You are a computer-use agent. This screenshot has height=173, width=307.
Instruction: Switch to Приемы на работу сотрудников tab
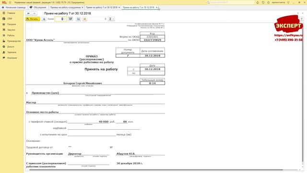click(65, 8)
